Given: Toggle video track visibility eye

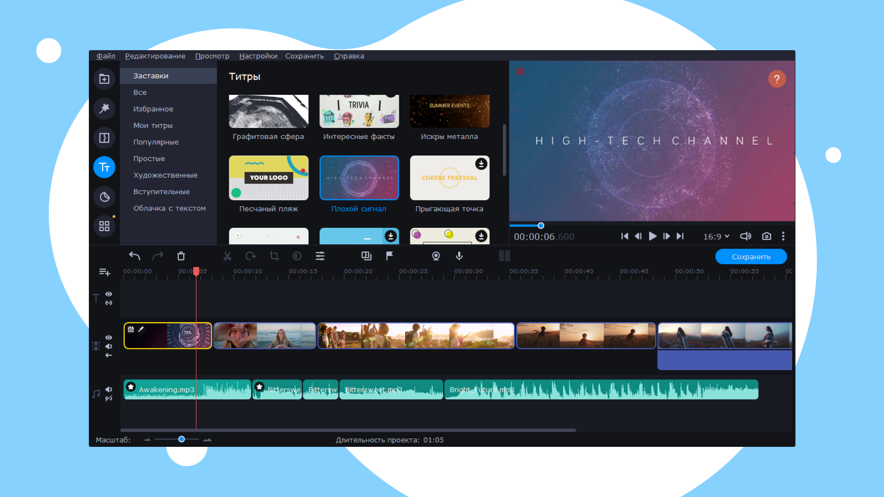Looking at the screenshot, I should click(109, 338).
